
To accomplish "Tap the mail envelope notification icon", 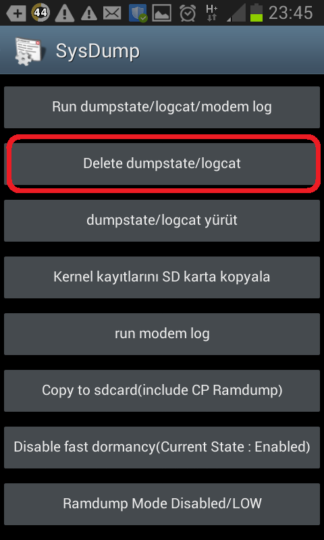I will [112, 13].
